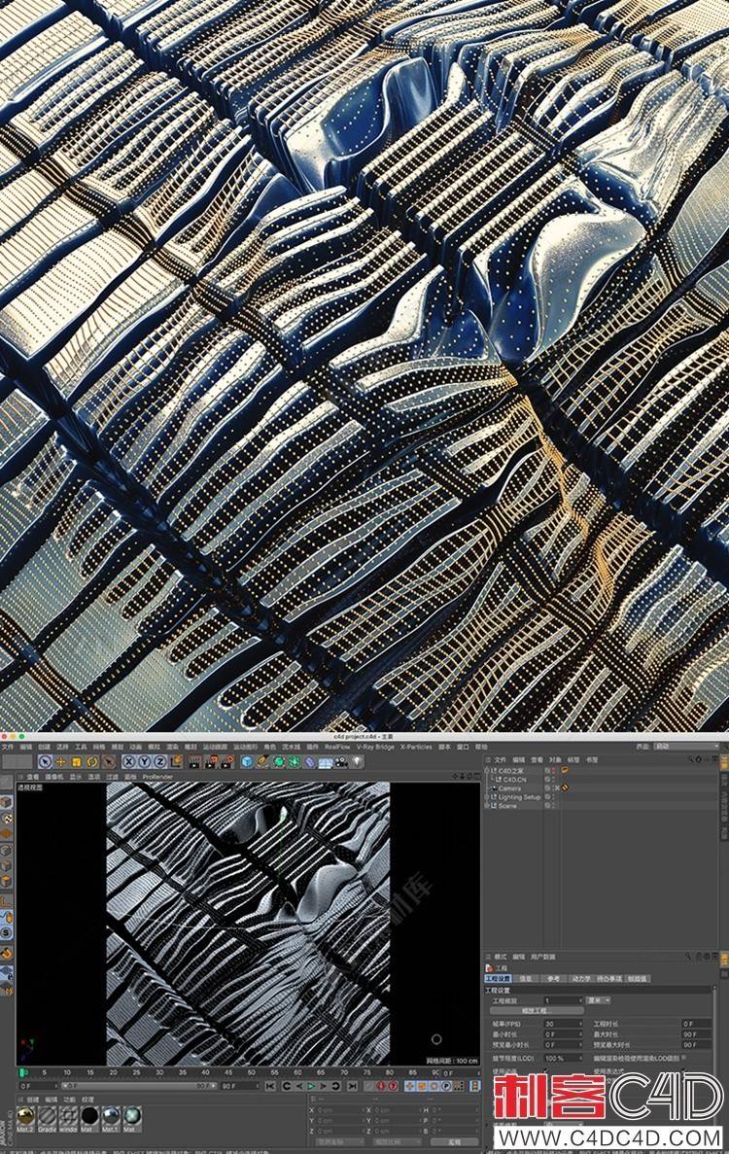Open the 厘米 unit dropdown
Screen dimensions: 729x1154
pyautogui.click(x=598, y=1000)
